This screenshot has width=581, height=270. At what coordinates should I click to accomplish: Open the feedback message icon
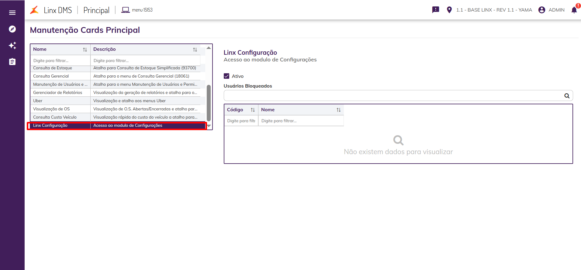436,10
